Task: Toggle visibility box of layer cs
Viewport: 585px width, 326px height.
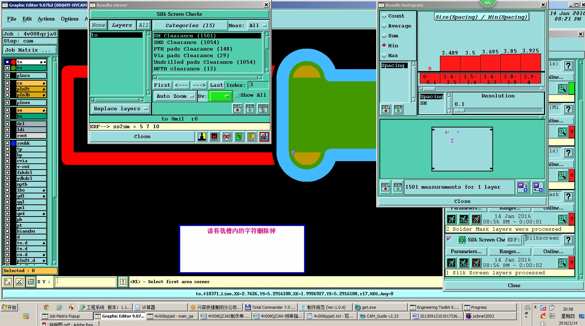Action: pyautogui.click(x=7, y=83)
